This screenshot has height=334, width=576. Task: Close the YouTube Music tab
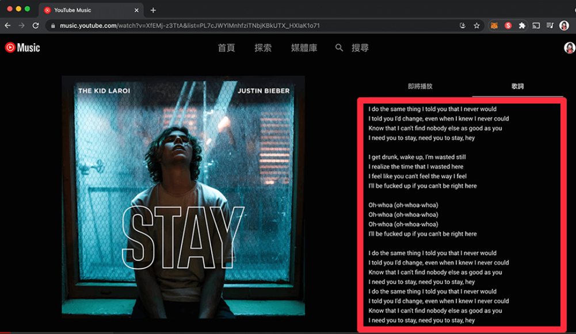tap(136, 10)
